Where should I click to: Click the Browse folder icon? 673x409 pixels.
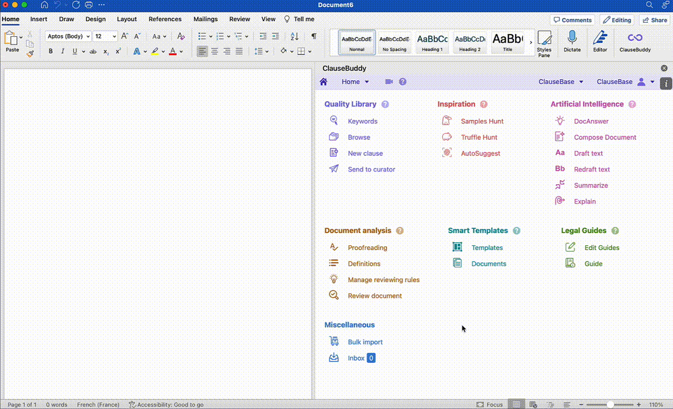click(x=334, y=137)
